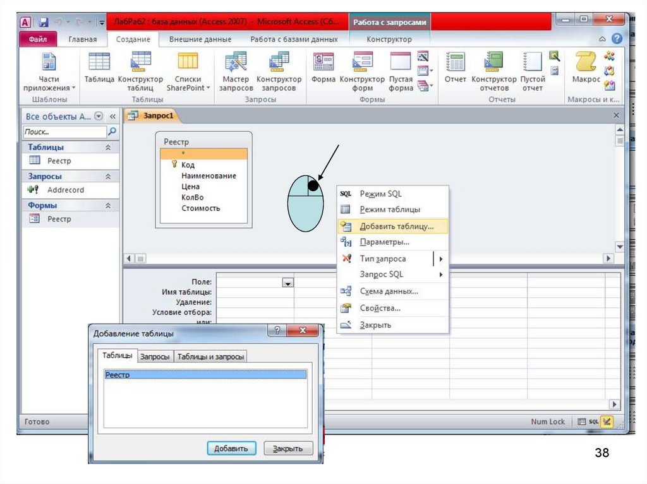Expand the Тип запроса submenu
Viewport: 647px width, 484px height.
coord(440,259)
